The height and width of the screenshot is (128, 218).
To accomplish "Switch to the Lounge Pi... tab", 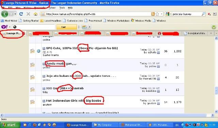I will coord(14,33).
